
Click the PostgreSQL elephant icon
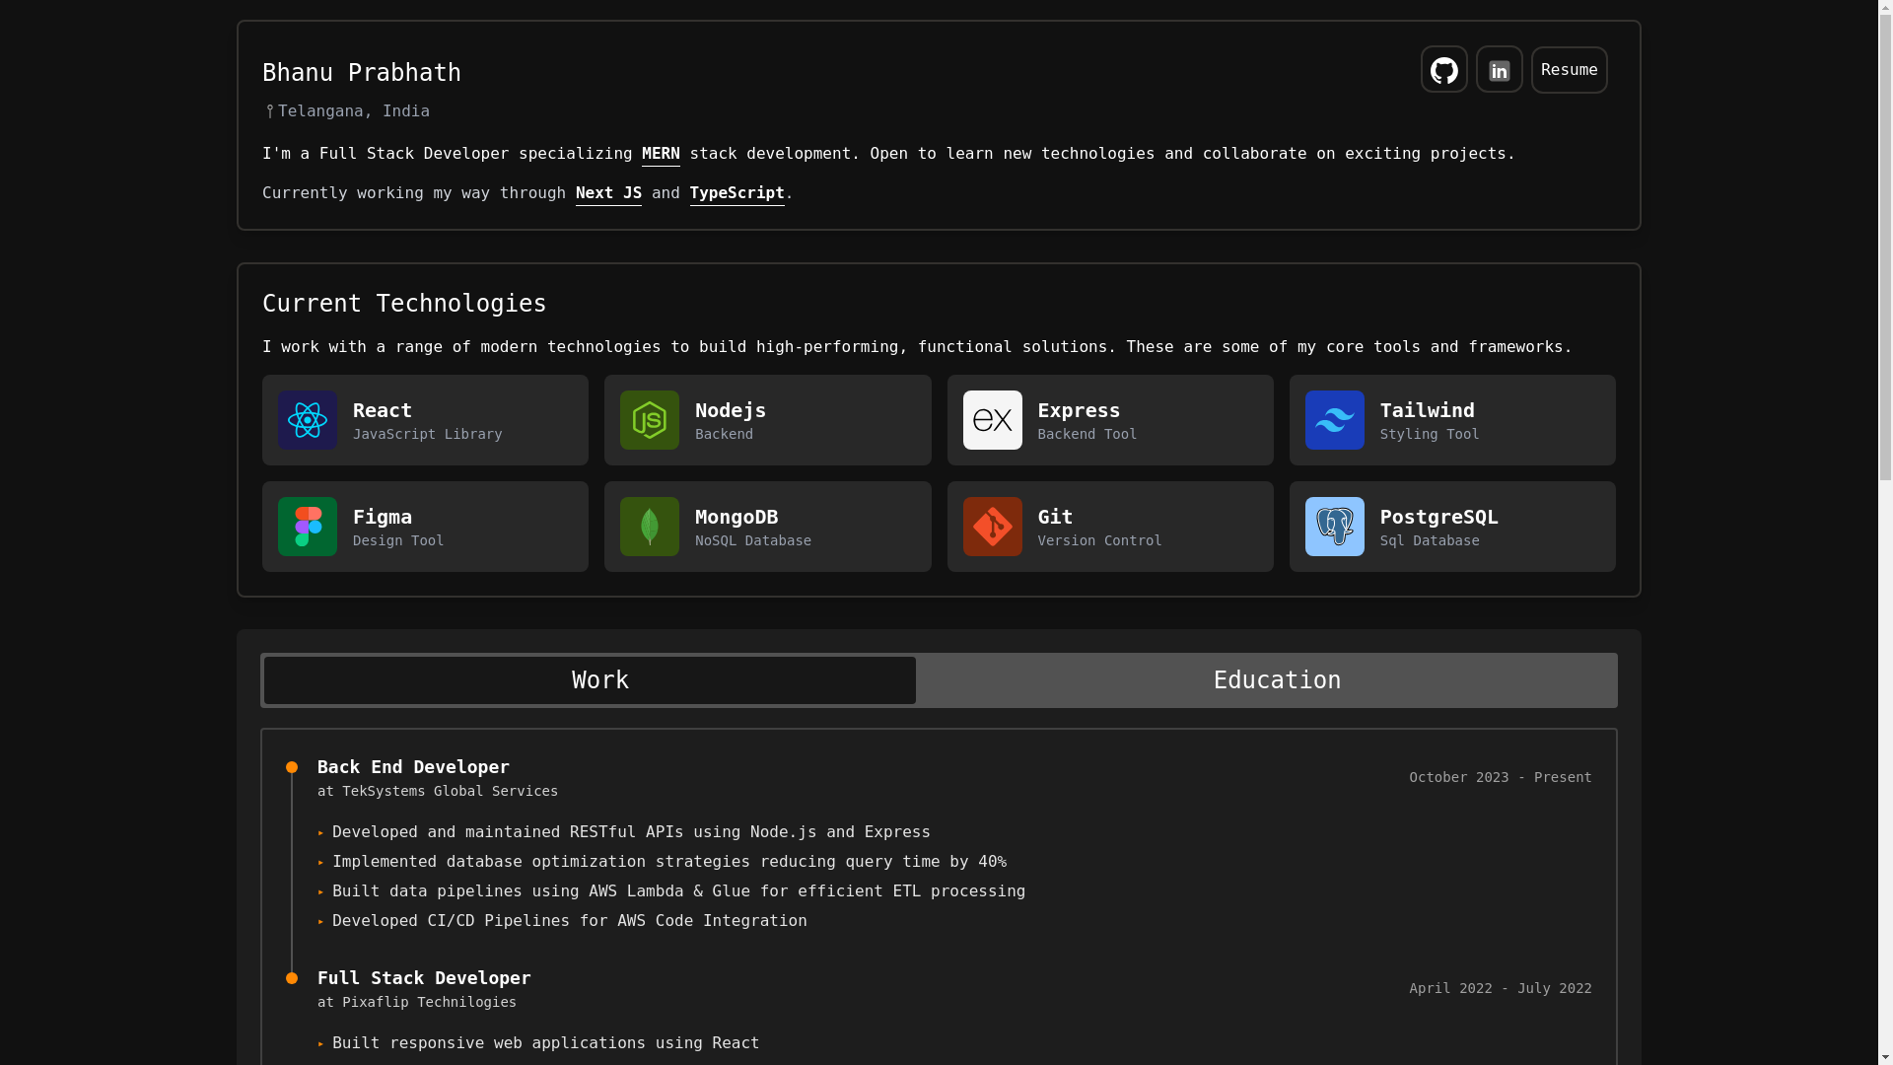pyautogui.click(x=1334, y=527)
